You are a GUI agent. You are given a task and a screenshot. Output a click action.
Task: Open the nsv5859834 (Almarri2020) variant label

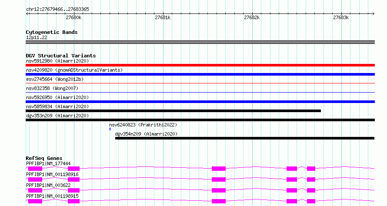coord(57,106)
